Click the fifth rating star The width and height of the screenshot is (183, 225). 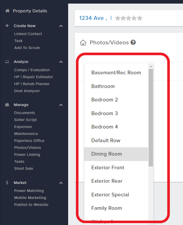point(140,18)
